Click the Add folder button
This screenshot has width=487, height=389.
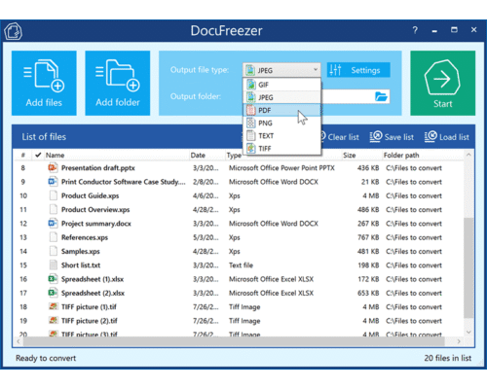(x=118, y=83)
